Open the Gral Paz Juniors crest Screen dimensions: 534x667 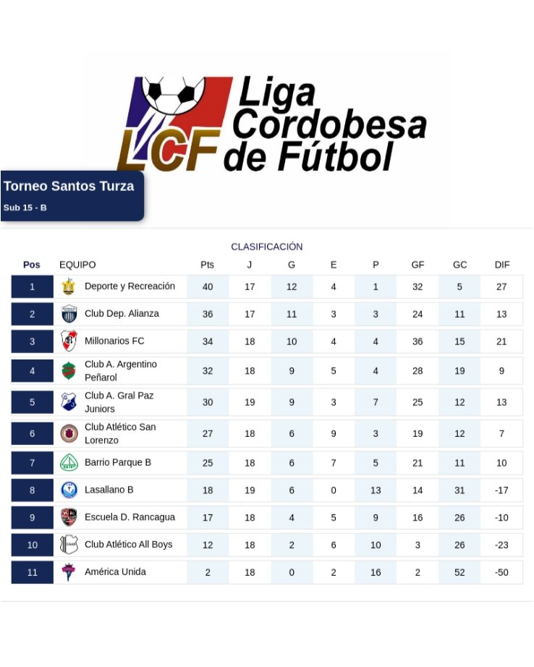click(69, 402)
